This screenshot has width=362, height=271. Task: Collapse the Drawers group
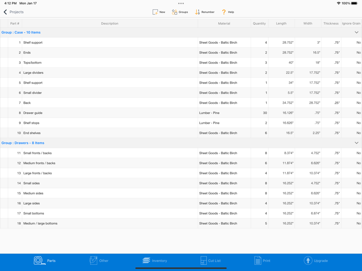(357, 143)
